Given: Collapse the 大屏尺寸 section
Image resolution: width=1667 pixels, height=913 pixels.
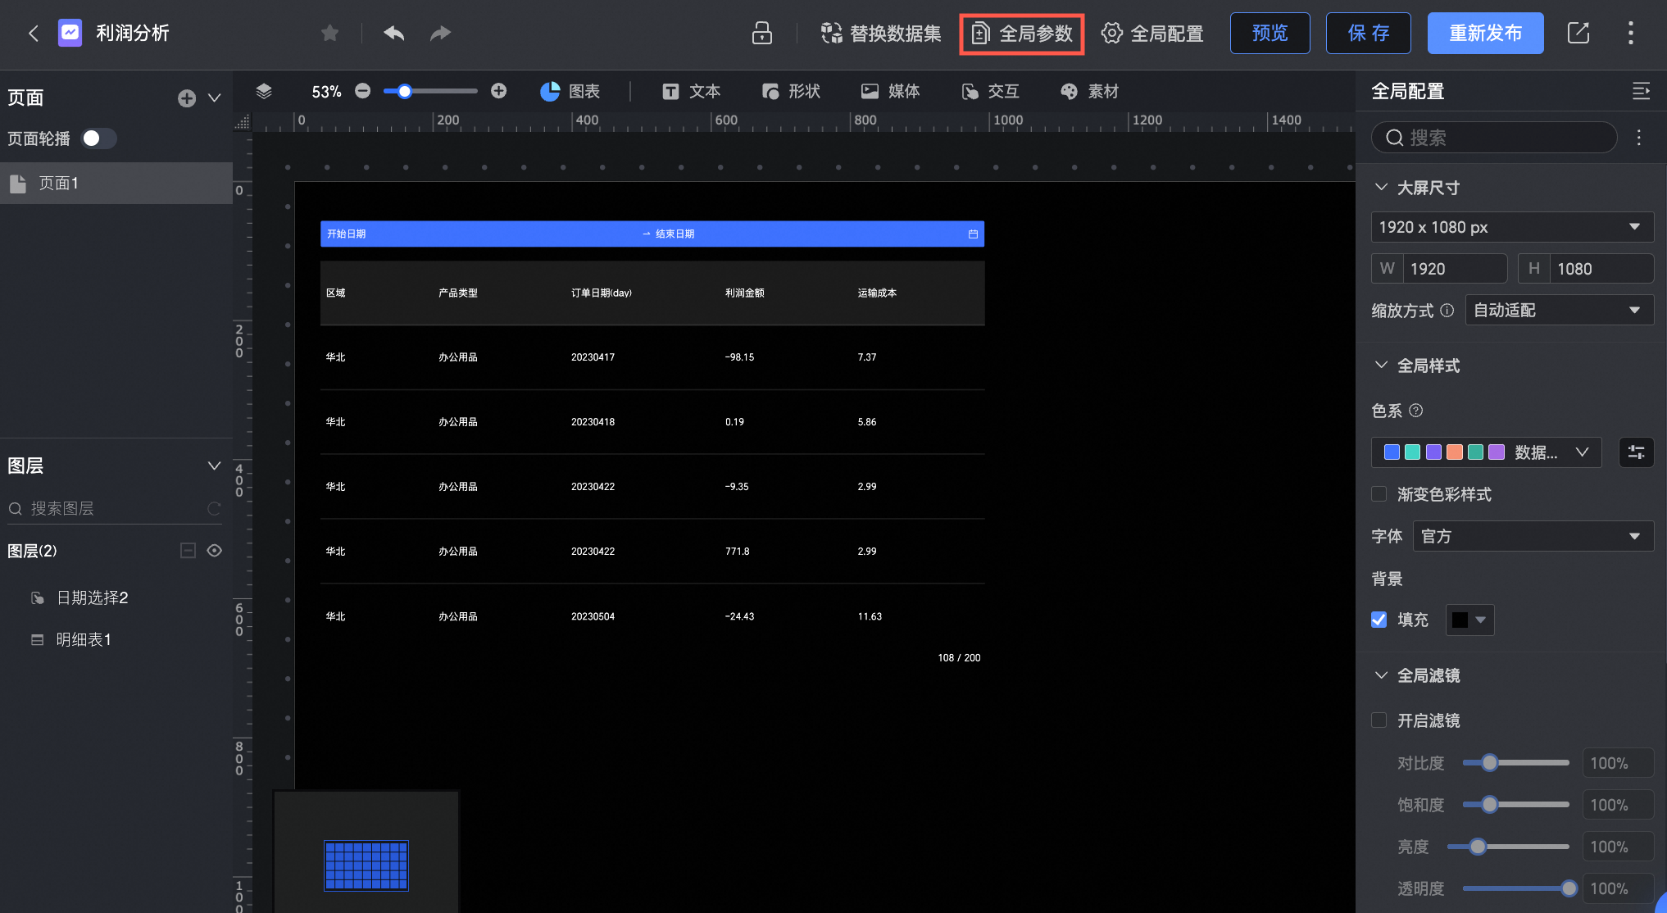Looking at the screenshot, I should point(1381,187).
